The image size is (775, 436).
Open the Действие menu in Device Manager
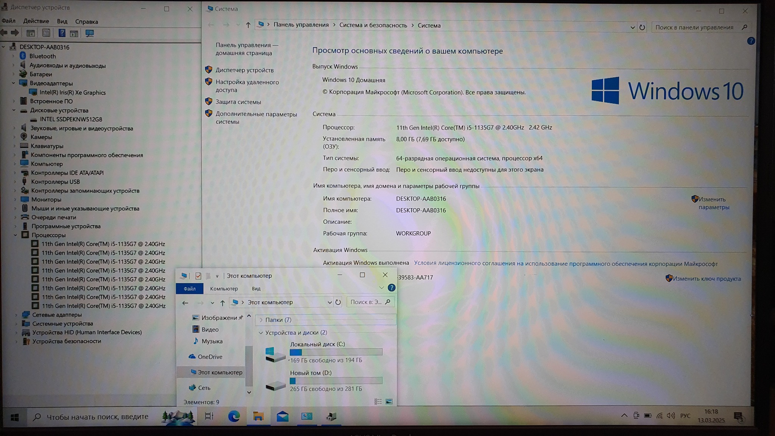pos(36,21)
